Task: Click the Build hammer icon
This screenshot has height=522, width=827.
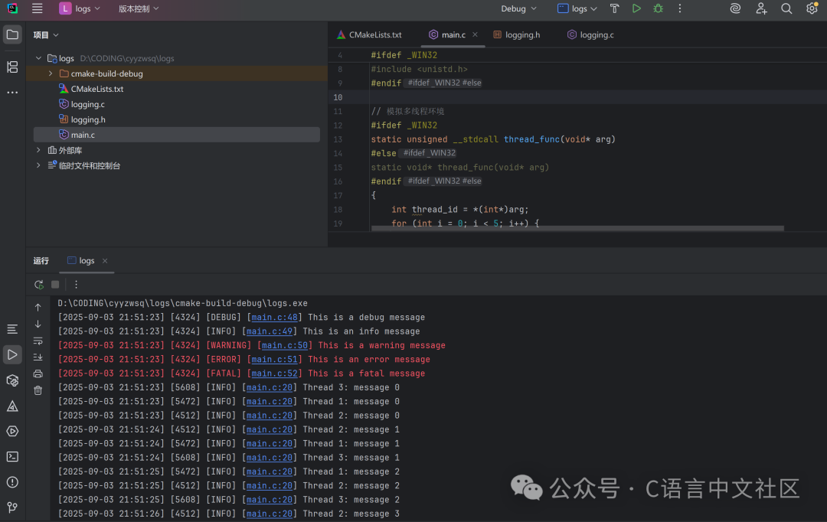Action: click(614, 8)
